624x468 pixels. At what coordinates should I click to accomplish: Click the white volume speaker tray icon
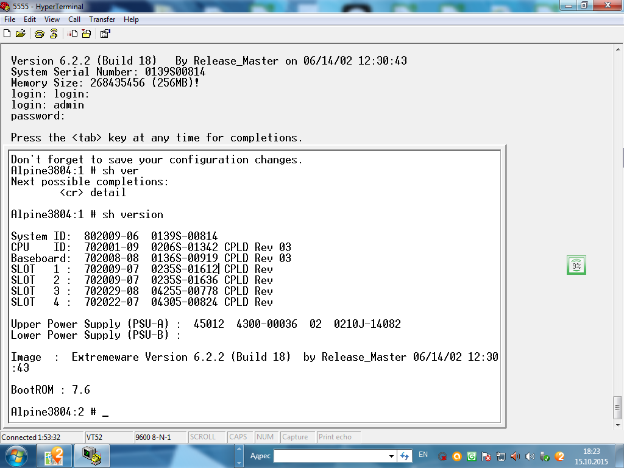530,456
